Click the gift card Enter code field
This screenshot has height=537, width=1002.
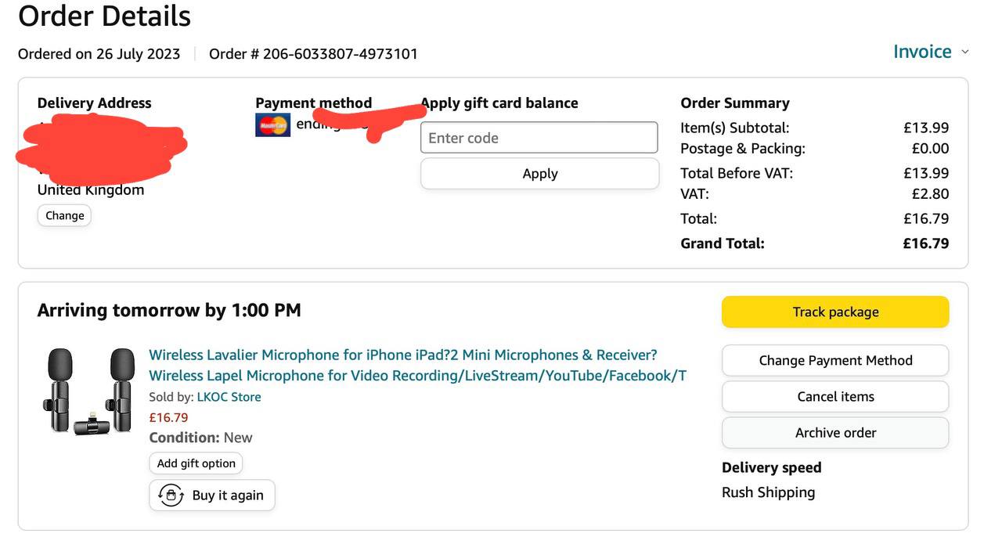coord(539,138)
